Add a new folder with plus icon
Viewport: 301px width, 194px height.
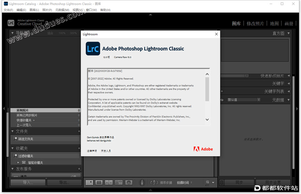(79, 132)
